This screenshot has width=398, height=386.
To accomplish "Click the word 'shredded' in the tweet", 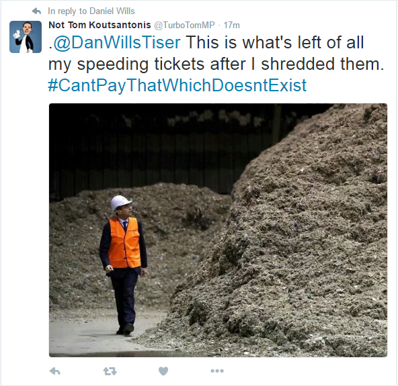I will point(297,64).
